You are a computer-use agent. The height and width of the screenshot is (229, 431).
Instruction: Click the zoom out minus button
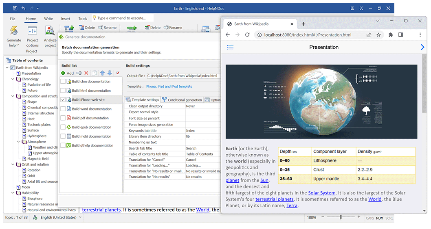323,217
